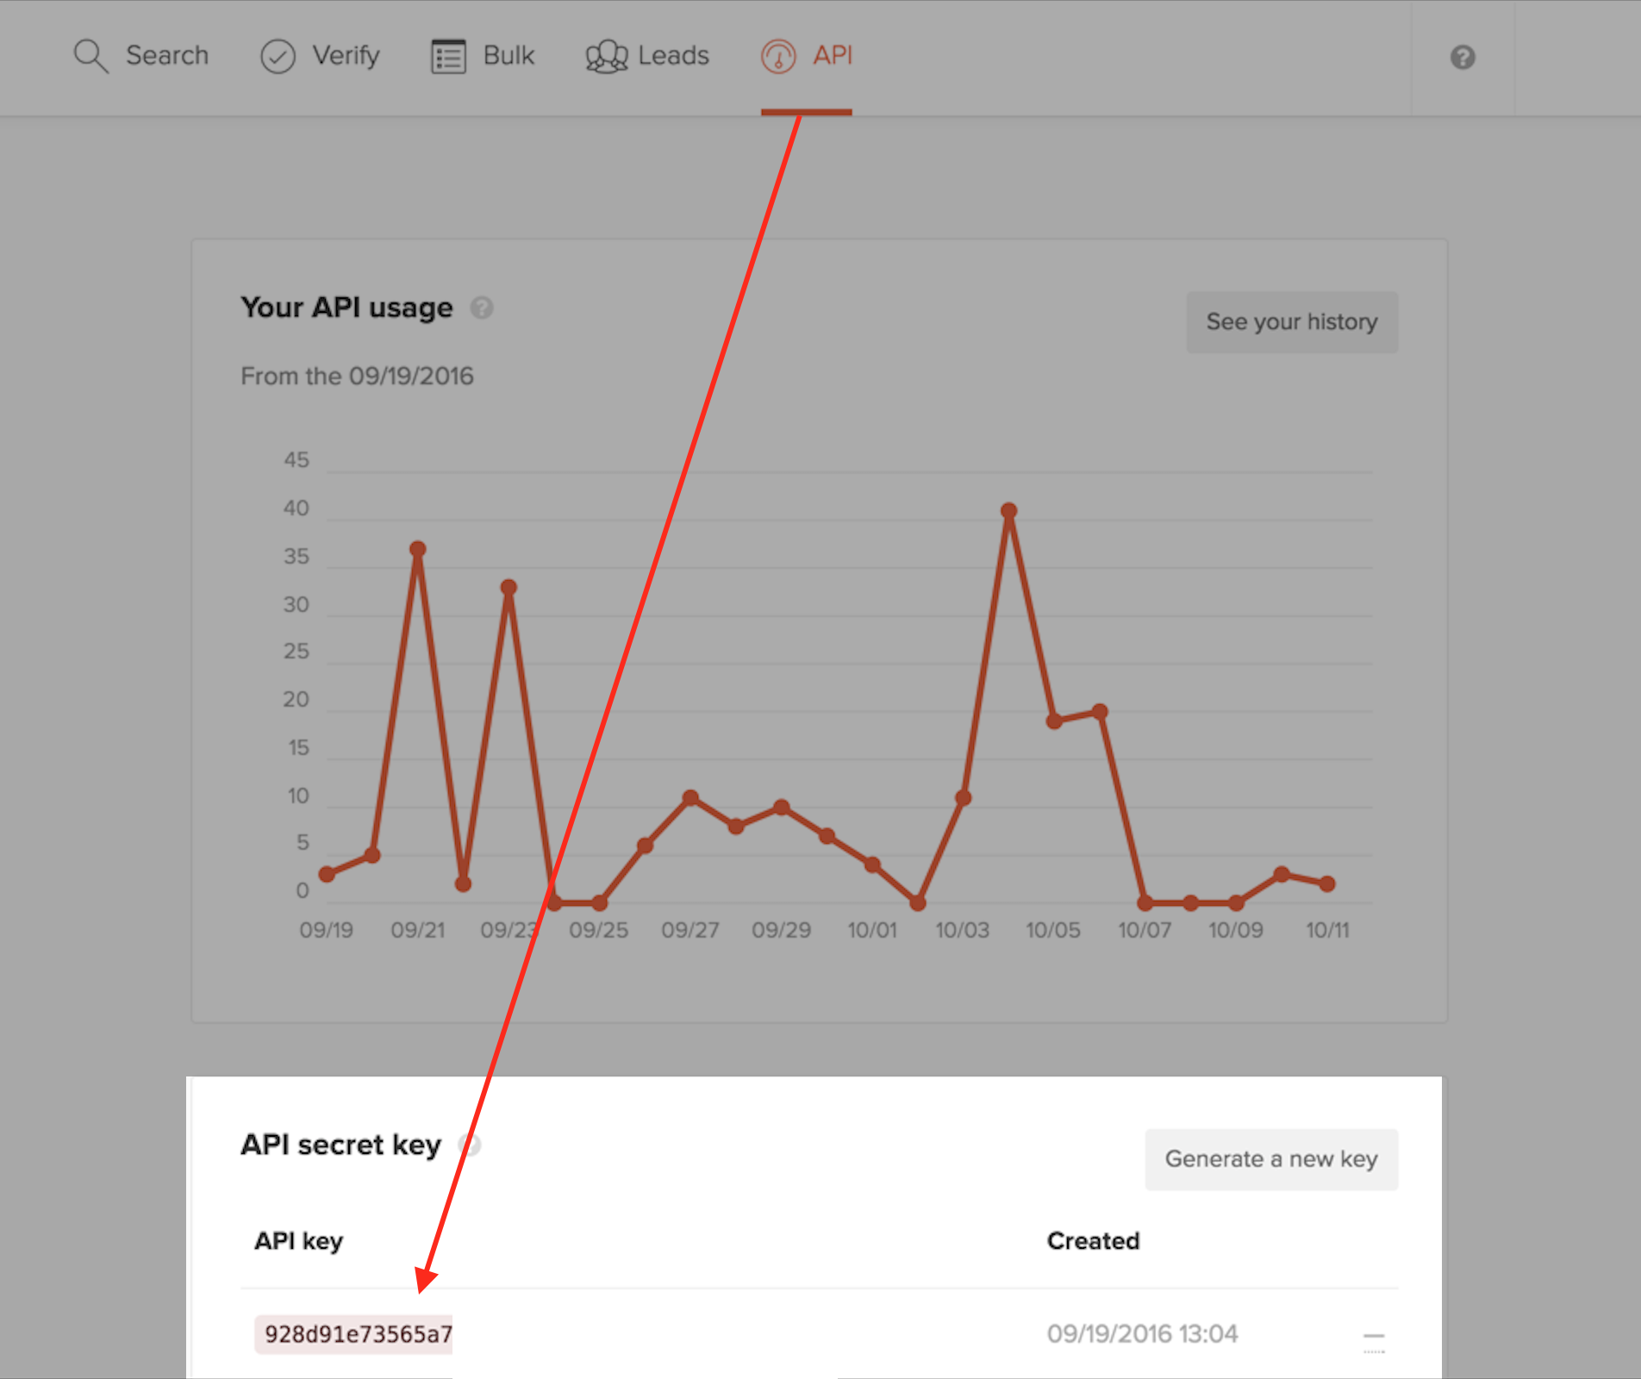This screenshot has height=1379, width=1641.
Task: Click the last data point on chart
Action: [1327, 884]
